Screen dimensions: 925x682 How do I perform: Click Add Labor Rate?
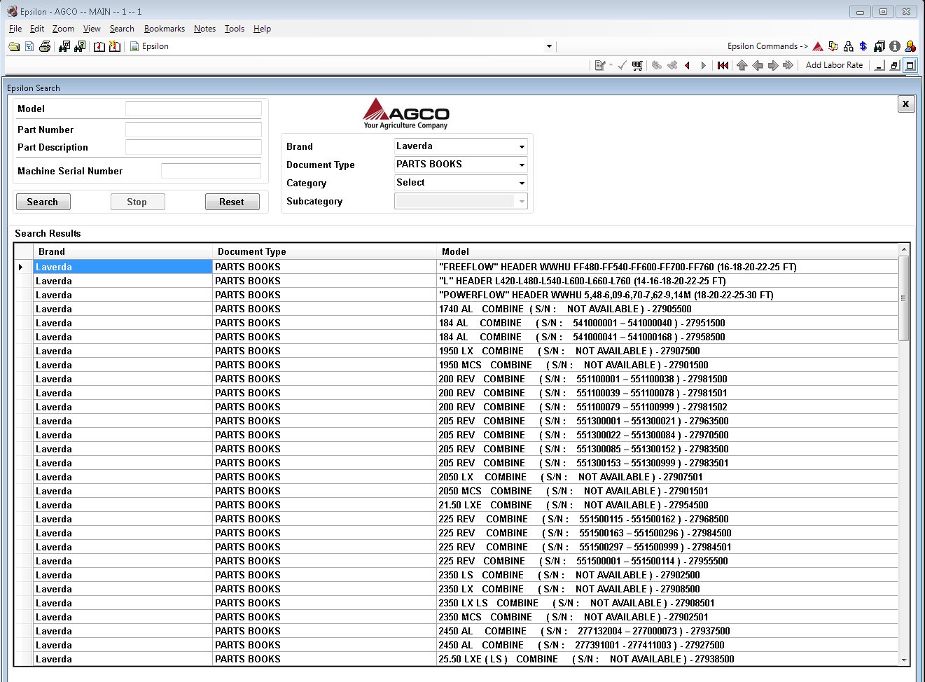click(x=834, y=65)
